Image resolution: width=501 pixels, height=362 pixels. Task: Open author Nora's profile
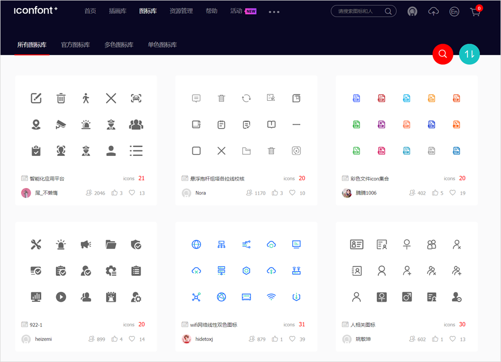[201, 193]
